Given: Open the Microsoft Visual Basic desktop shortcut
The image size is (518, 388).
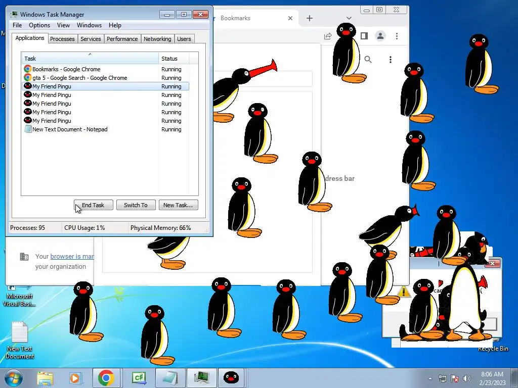Looking at the screenshot, I should tap(20, 296).
